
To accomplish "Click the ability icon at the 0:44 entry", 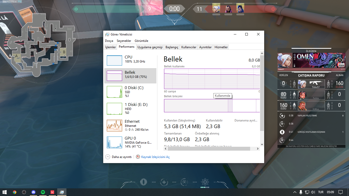I will point(282,140).
